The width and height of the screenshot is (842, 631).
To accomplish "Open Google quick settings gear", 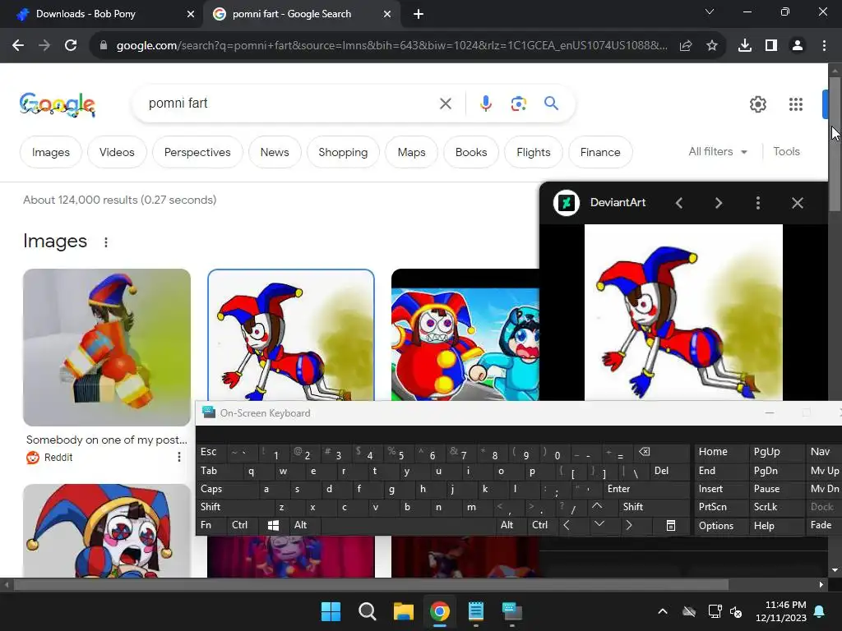I will 757,104.
